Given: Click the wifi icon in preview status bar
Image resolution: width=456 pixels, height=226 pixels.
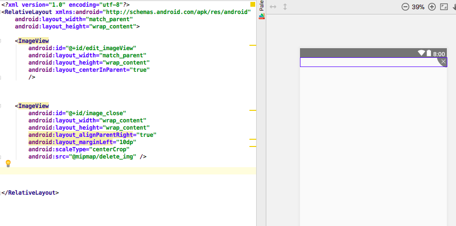Looking at the screenshot, I should pos(421,53).
